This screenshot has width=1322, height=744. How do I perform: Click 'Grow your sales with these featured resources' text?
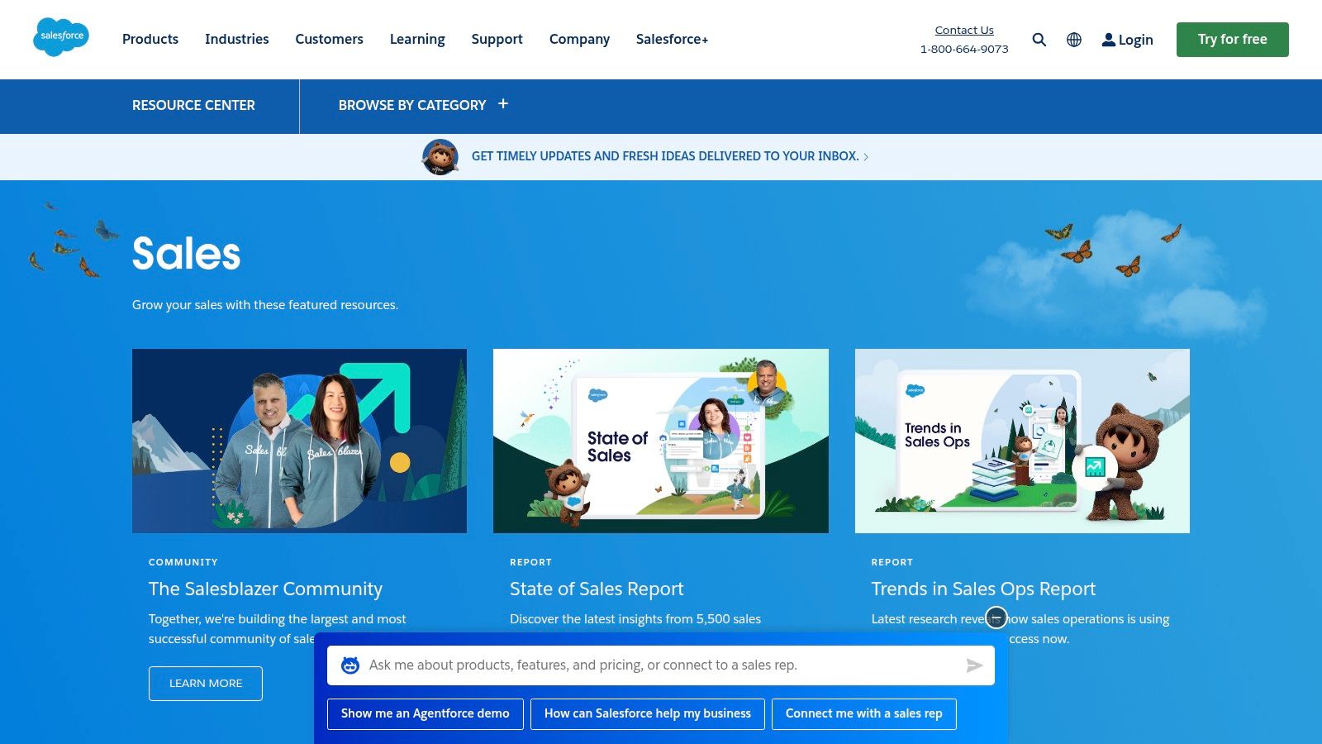click(265, 305)
